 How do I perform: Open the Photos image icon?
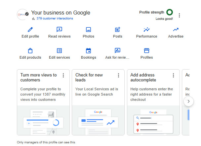pos(89,30)
